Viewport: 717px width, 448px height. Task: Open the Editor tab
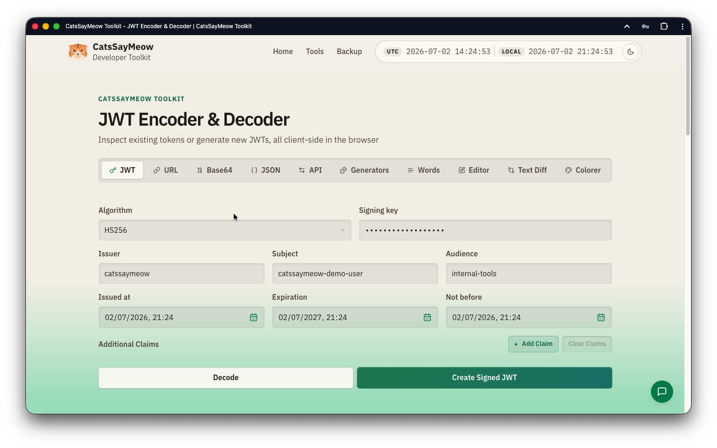coord(474,170)
